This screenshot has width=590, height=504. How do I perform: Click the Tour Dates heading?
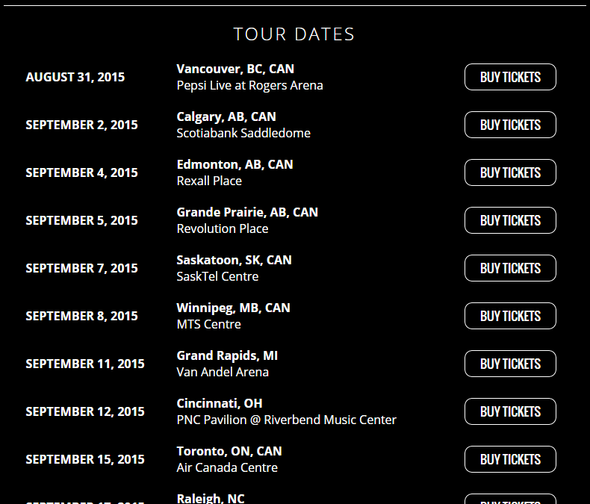294,34
